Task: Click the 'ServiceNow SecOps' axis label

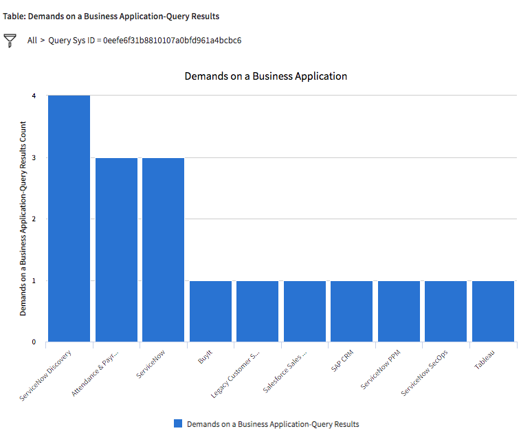Action: click(424, 373)
